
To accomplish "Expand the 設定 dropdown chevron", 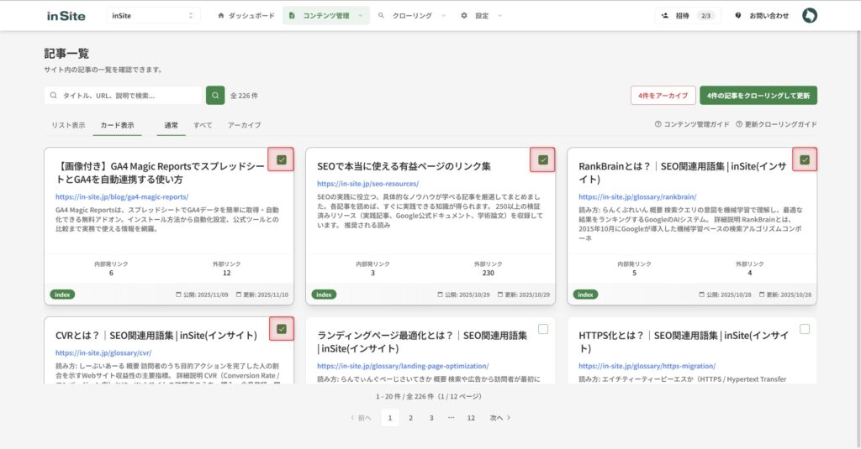I will (x=499, y=16).
